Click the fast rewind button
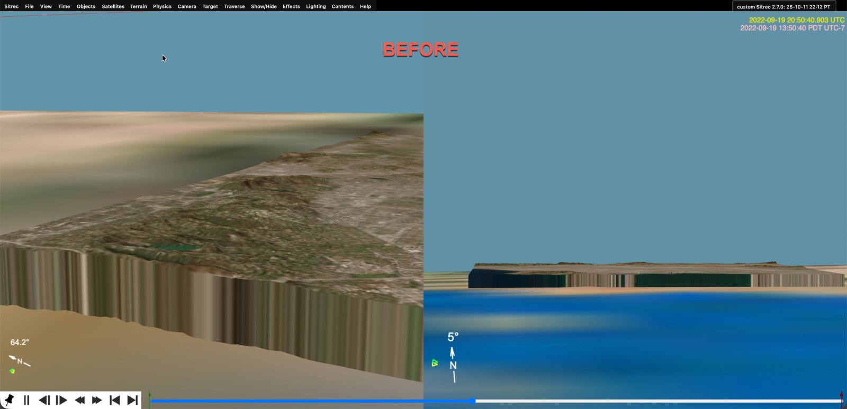 point(79,400)
